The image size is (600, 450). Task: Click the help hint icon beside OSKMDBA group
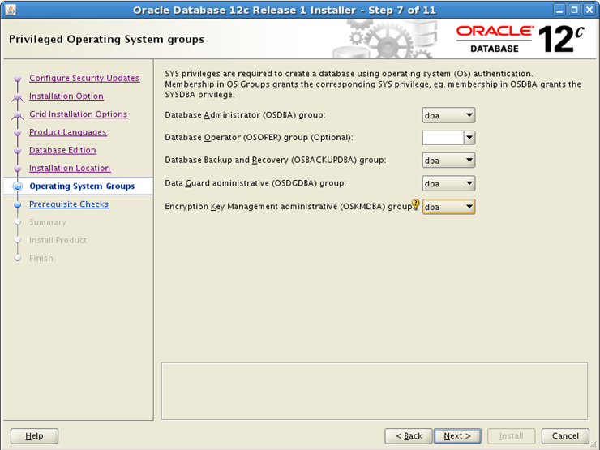pos(415,204)
